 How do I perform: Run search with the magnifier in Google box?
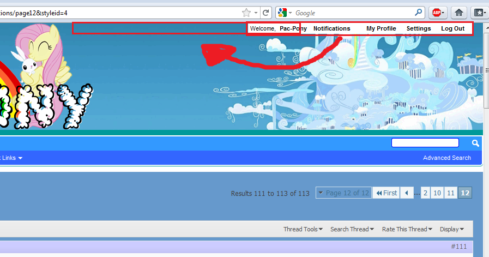[x=419, y=13]
